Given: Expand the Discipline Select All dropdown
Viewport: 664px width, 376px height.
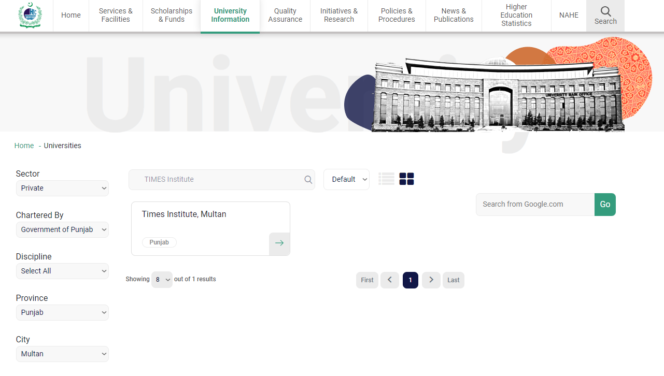Looking at the screenshot, I should click(x=62, y=271).
